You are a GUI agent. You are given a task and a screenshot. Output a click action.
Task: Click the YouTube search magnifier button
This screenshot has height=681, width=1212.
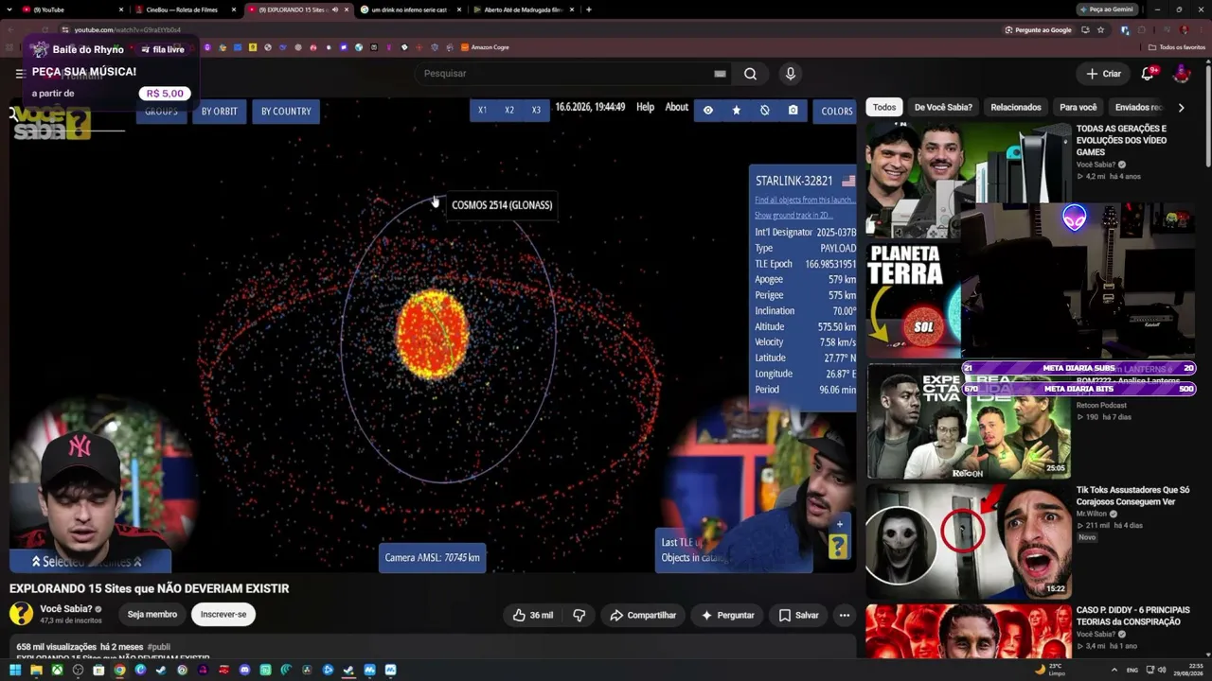point(750,74)
